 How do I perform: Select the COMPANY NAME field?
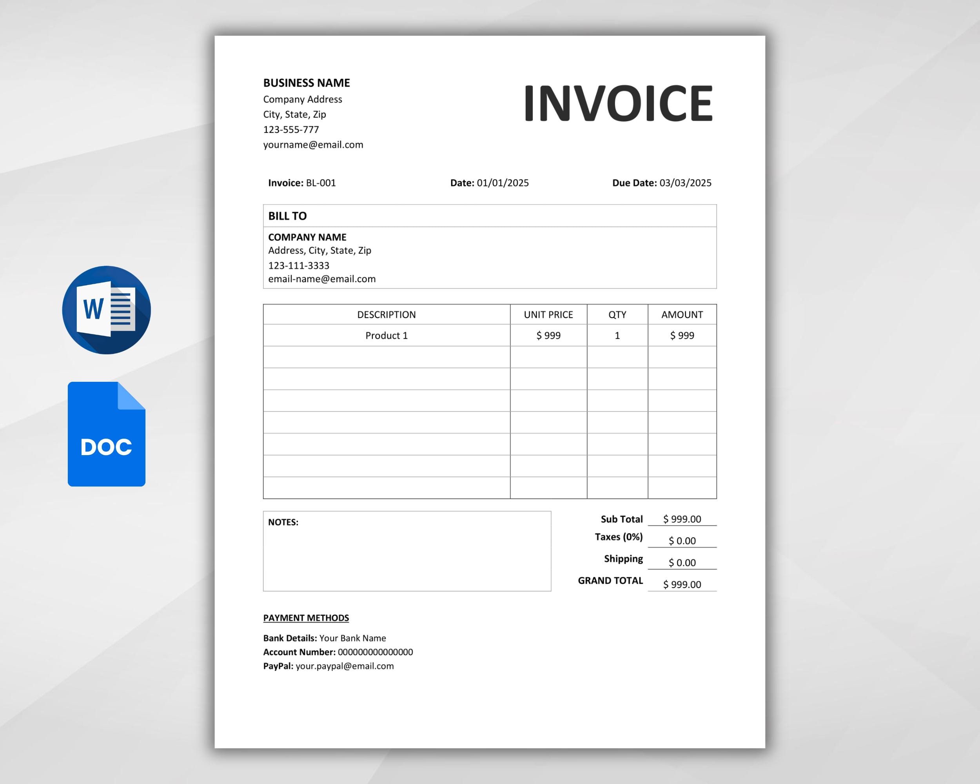[x=307, y=237]
